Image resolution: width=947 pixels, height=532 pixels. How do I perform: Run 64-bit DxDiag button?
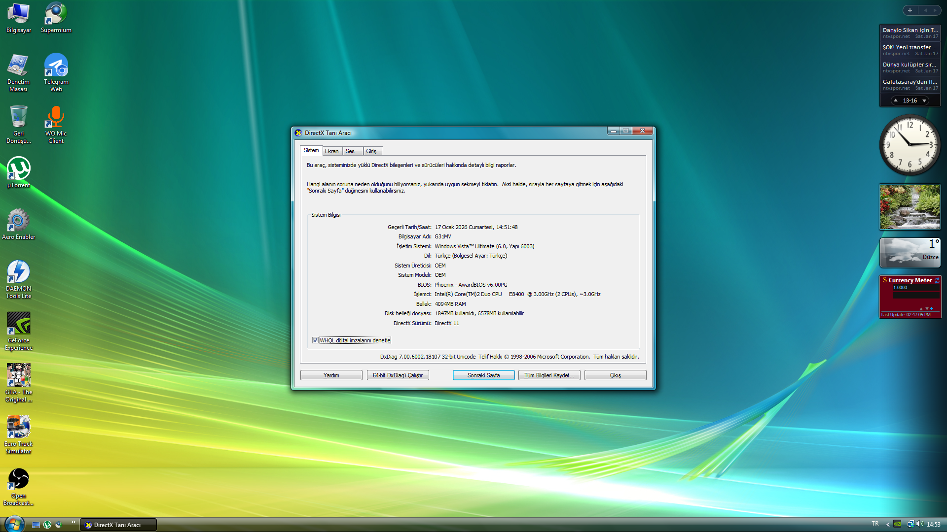tap(398, 375)
